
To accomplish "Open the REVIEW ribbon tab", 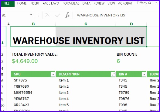I will 99,3.
